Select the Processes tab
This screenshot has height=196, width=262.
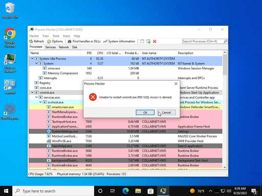[36, 47]
